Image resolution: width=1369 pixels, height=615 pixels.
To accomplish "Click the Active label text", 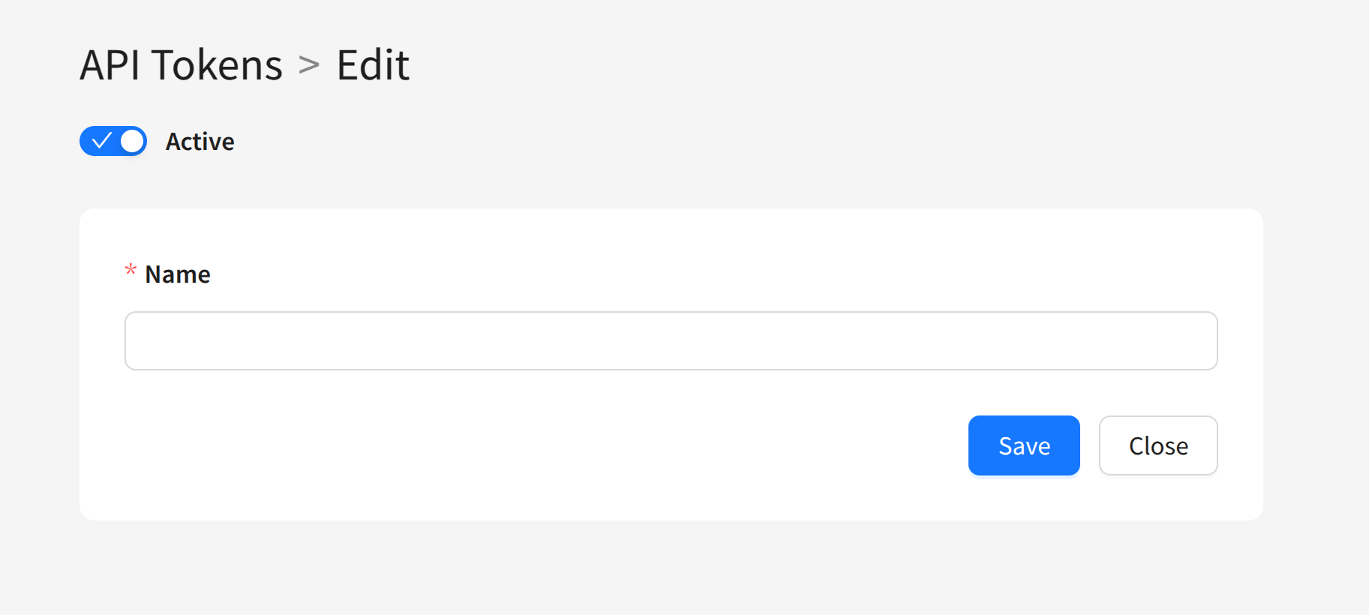I will 200,142.
